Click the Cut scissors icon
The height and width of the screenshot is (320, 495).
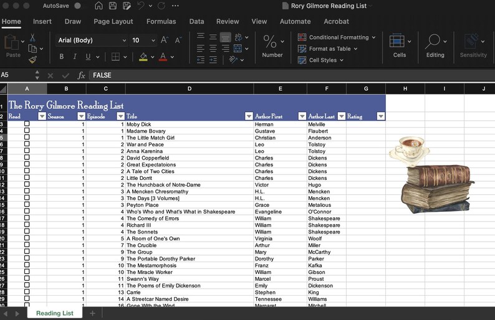[32, 38]
